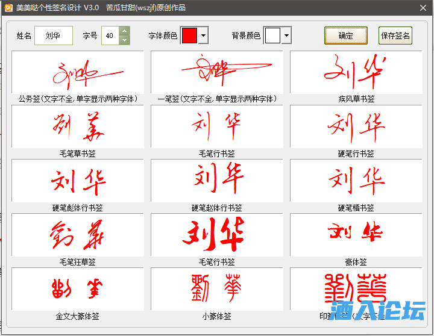Choose the 硬笔彪体行书签 signature style
The image size is (434, 336).
[x=77, y=181]
